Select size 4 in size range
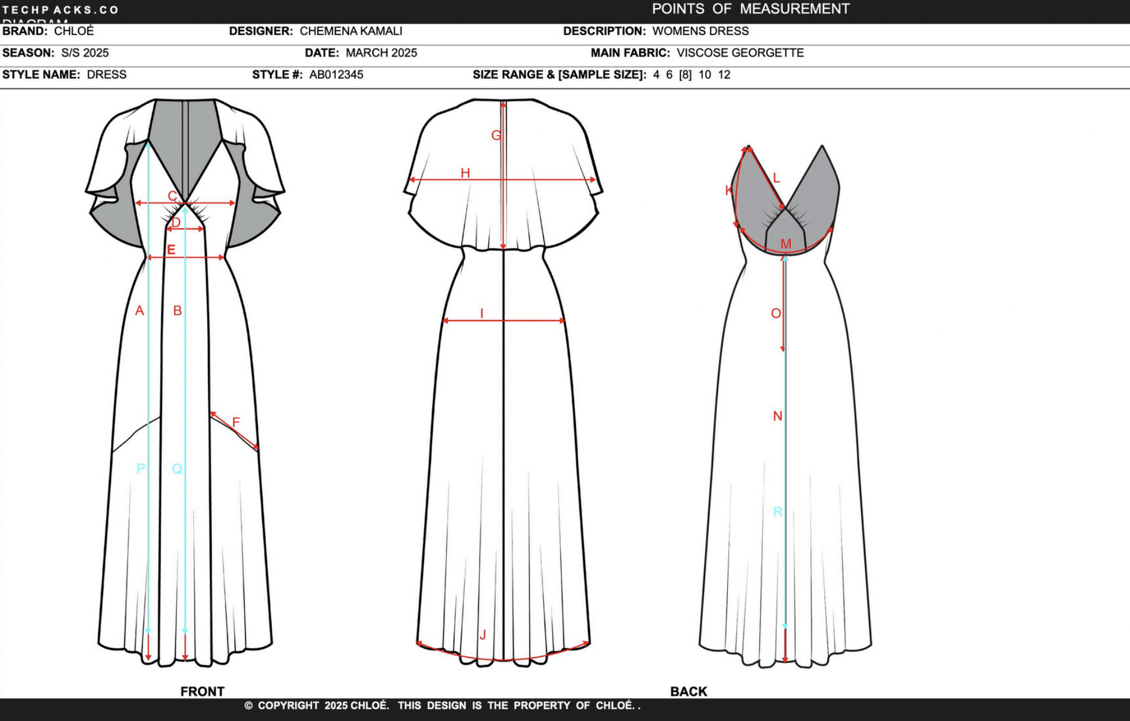The image size is (1130, 721). (x=656, y=75)
